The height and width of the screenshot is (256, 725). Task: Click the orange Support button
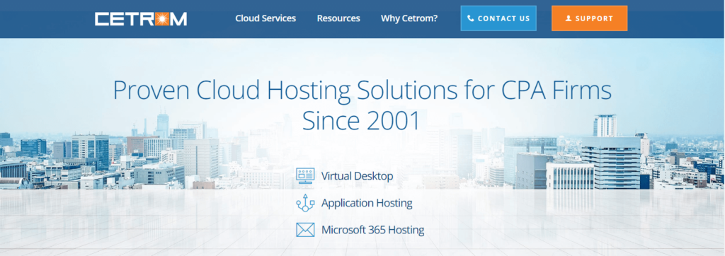pos(590,18)
